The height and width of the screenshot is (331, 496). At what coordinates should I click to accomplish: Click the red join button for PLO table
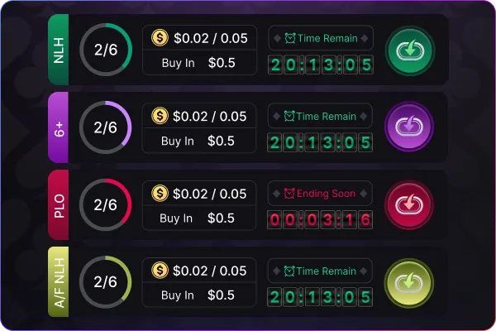tap(409, 204)
